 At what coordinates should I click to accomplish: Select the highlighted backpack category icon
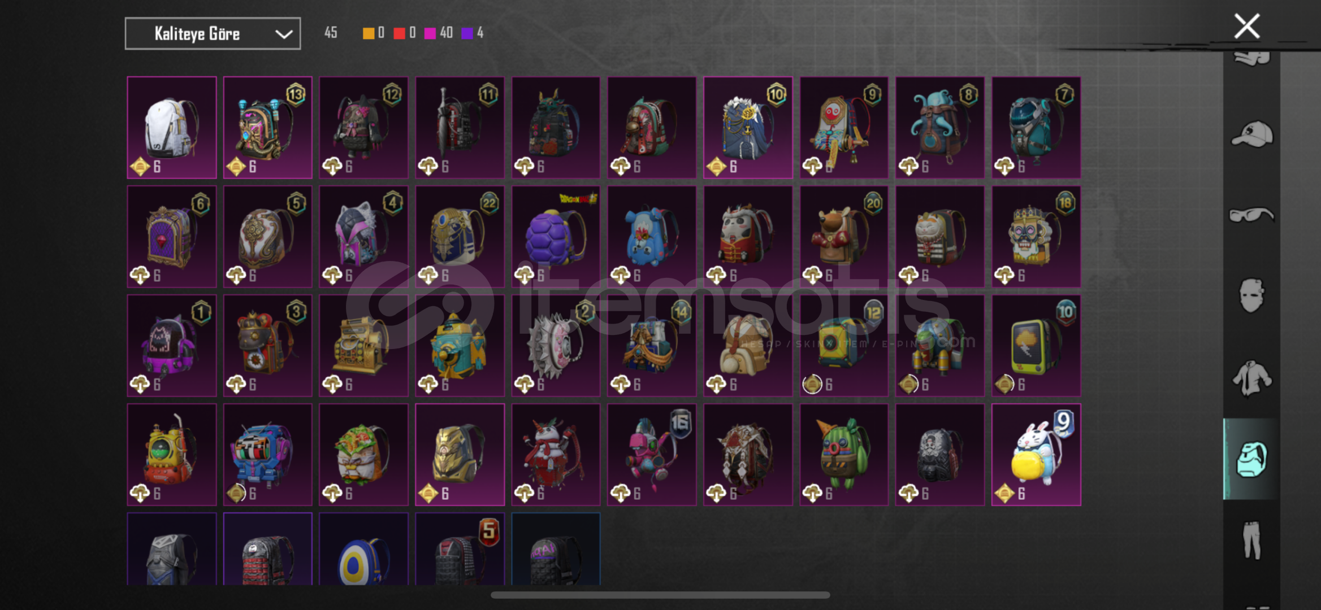click(1251, 459)
